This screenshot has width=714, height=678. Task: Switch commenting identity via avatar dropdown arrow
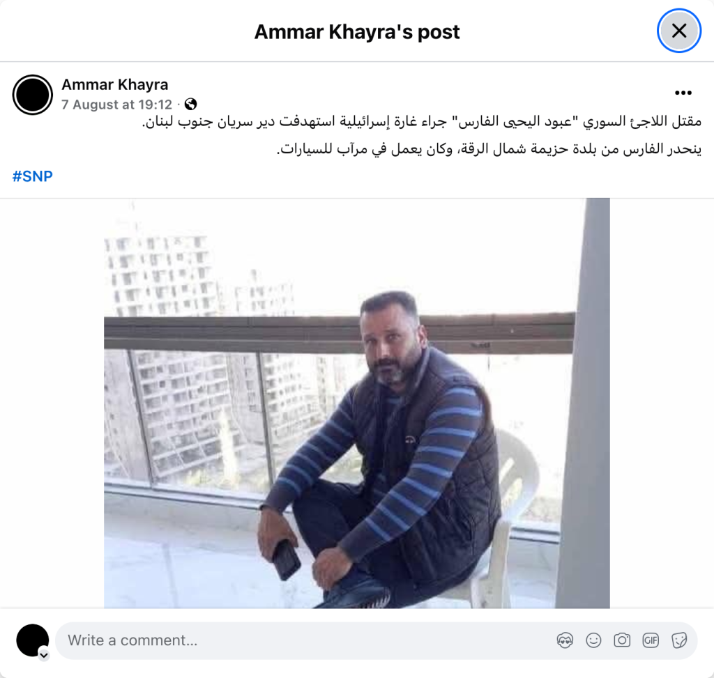[44, 655]
